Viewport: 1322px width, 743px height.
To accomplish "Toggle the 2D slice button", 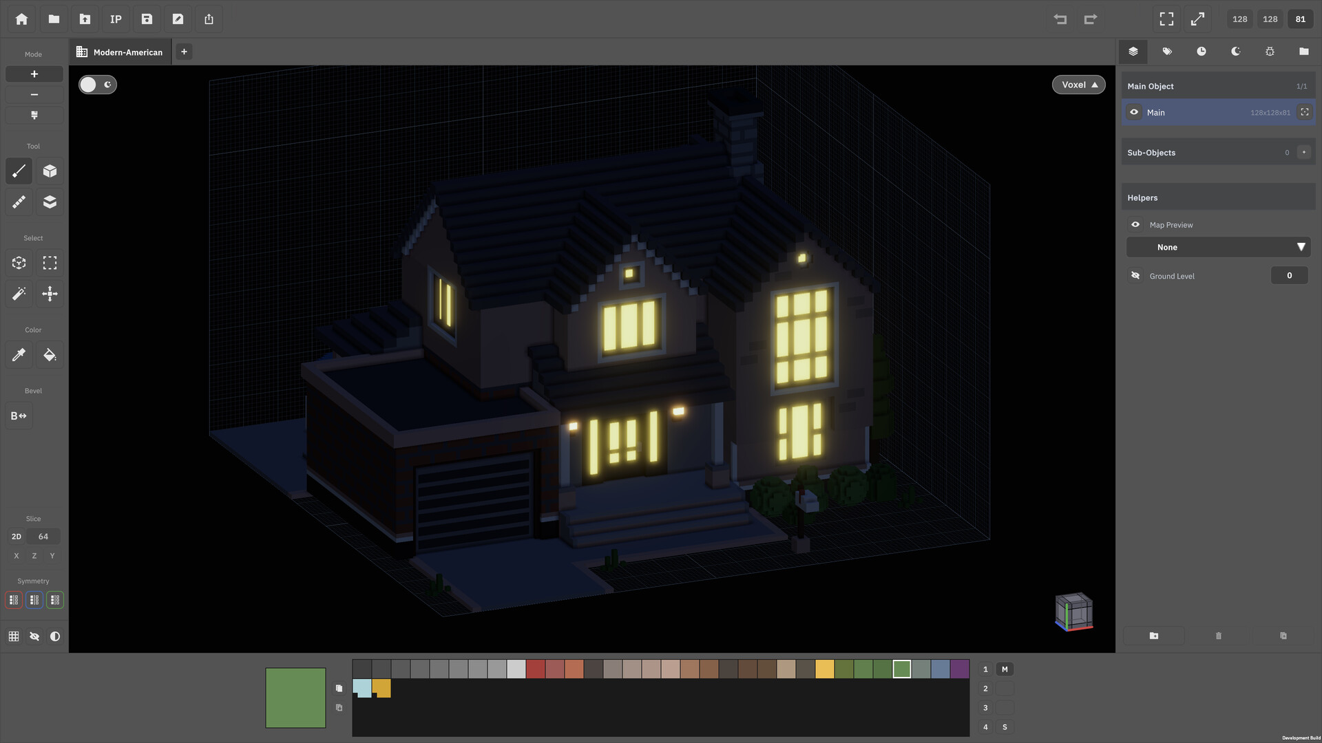I will click(17, 537).
